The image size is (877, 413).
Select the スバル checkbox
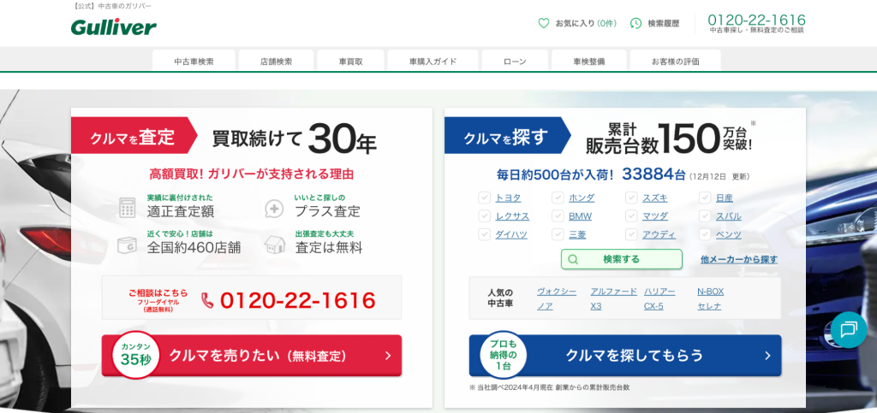coord(705,216)
